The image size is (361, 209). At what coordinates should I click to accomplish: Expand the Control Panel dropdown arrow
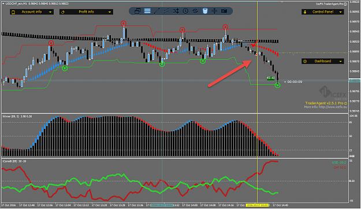[x=341, y=12]
